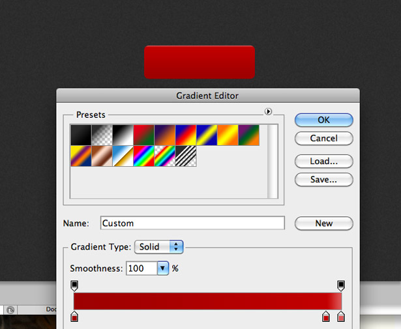
Task: Click the gradient preview bar
Action: [207, 302]
